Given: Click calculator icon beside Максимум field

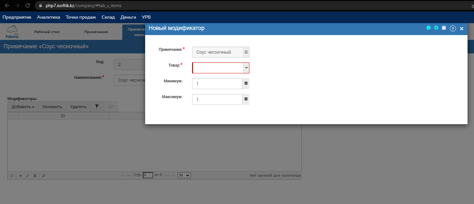Looking at the screenshot, I should 246,99.
